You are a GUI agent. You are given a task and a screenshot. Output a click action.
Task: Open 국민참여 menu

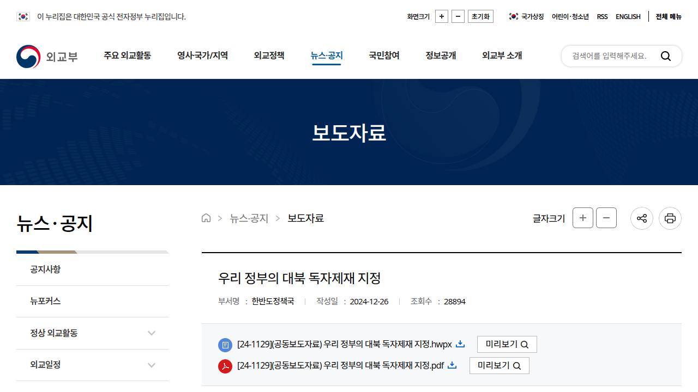tap(384, 56)
